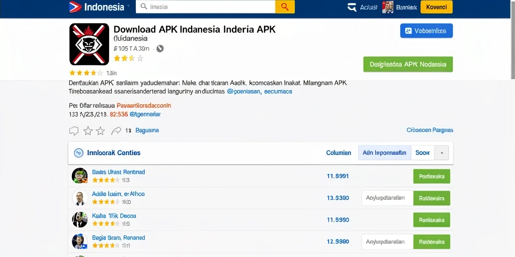The image size is (515, 257).
Task: Open the Aclutr header link
Action: pos(369,7)
